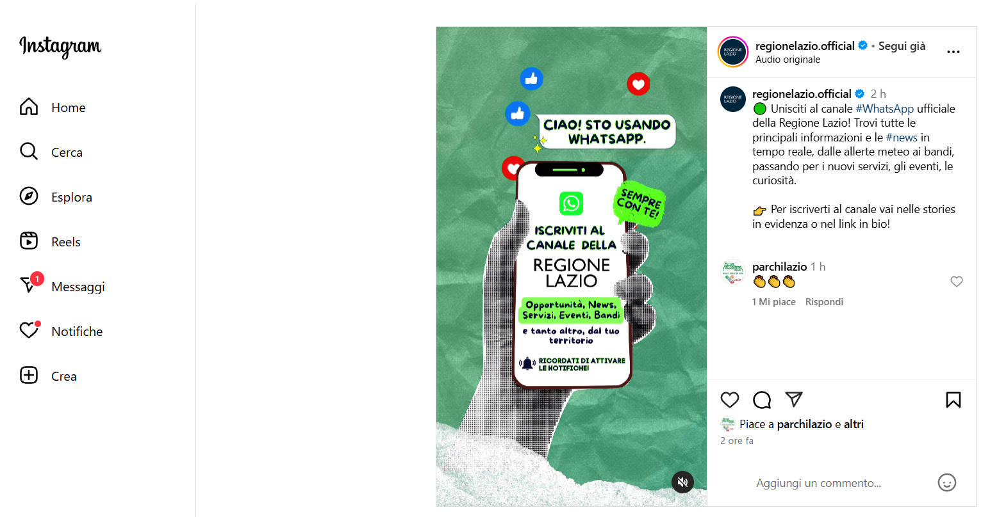Screen dimensions: 990x517
Task: Like the post with the heart icon
Action: (730, 400)
